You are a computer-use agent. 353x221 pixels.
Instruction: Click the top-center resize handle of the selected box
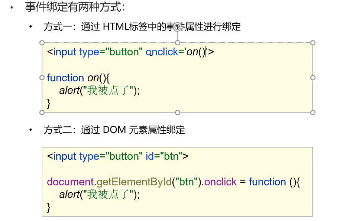pos(178,43)
